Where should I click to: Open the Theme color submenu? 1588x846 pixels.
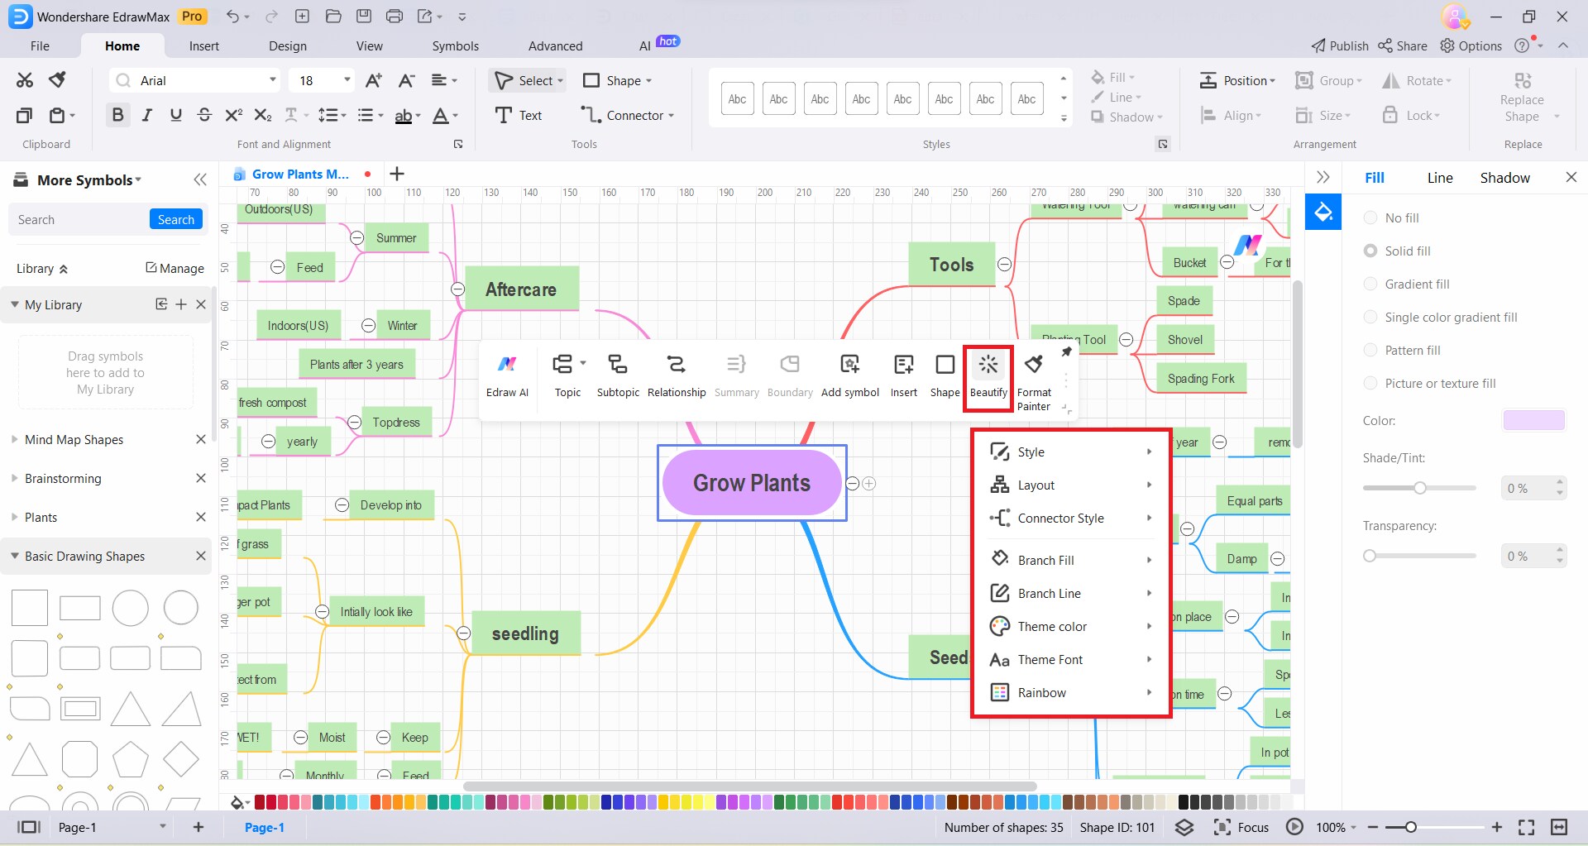[x=1071, y=627]
